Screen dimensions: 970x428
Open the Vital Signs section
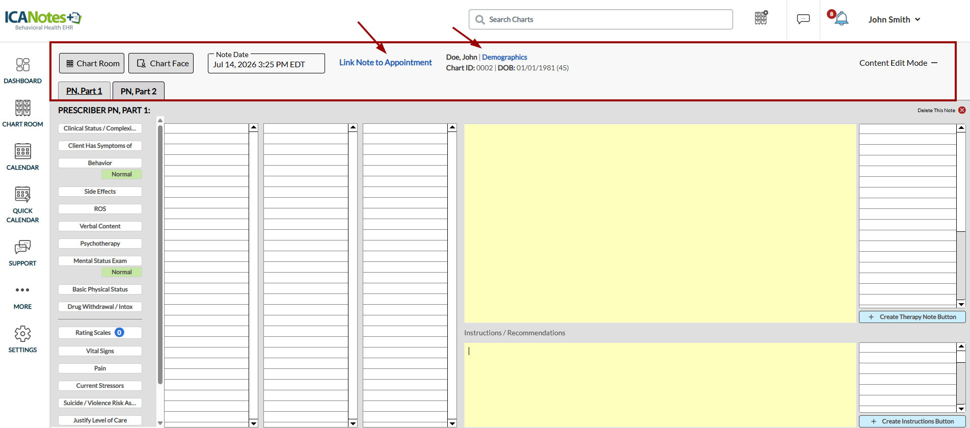pyautogui.click(x=100, y=351)
